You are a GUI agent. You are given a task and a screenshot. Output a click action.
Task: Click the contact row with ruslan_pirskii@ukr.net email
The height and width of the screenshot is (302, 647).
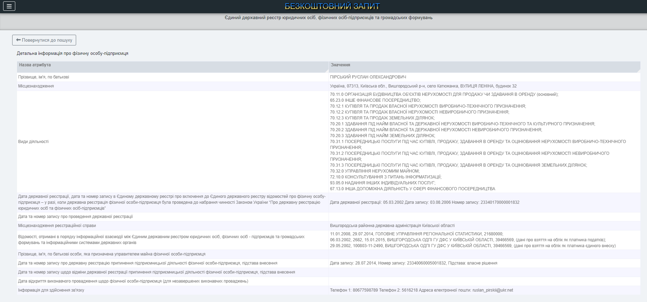421,290
